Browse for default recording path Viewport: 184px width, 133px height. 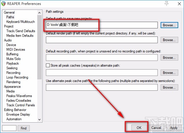pos(169,58)
